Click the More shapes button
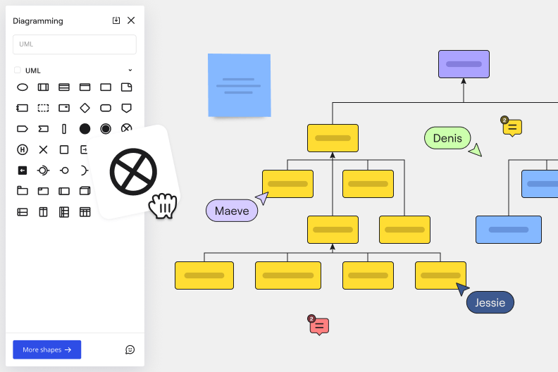558x372 pixels. pos(46,349)
